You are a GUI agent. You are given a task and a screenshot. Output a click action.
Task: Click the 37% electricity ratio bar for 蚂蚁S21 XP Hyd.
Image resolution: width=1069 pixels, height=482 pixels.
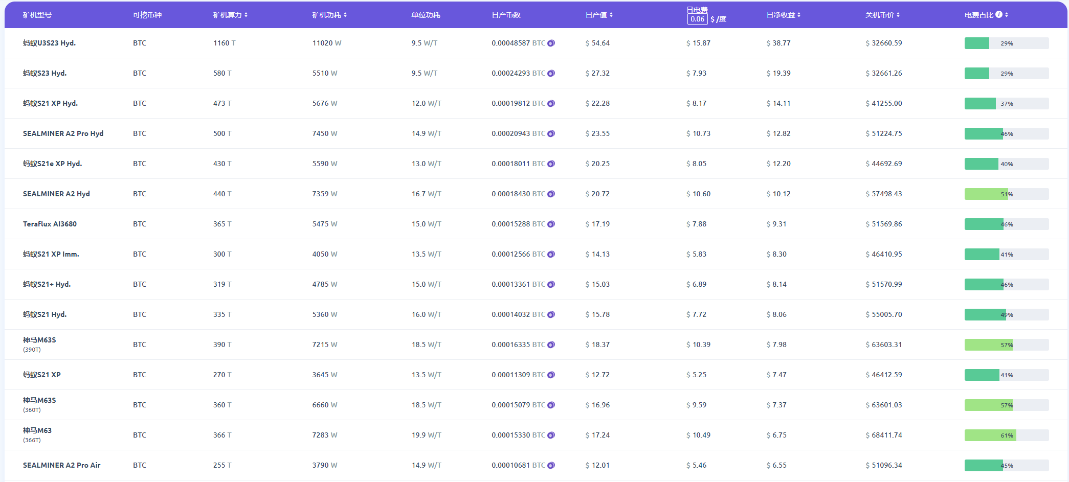(x=1006, y=104)
